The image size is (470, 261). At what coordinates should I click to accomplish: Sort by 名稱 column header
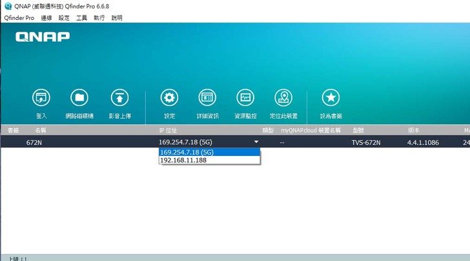click(x=41, y=130)
